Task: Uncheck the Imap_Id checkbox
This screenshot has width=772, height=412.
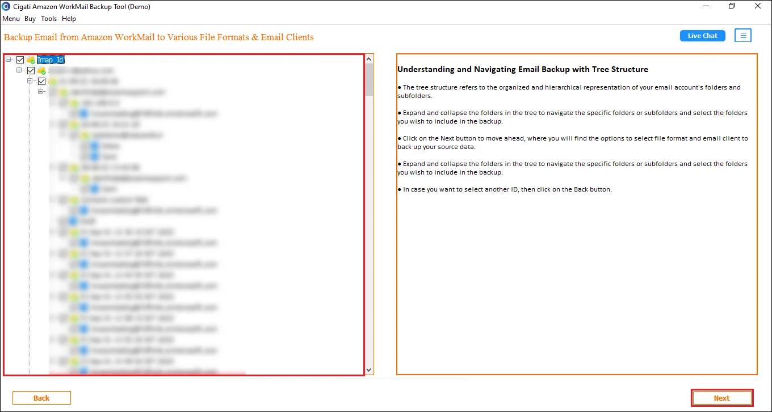Action: [x=20, y=60]
